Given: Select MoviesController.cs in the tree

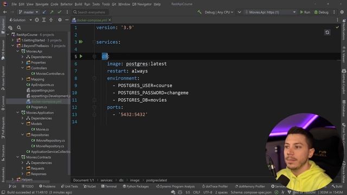Looking at the screenshot, I should 50,74.
